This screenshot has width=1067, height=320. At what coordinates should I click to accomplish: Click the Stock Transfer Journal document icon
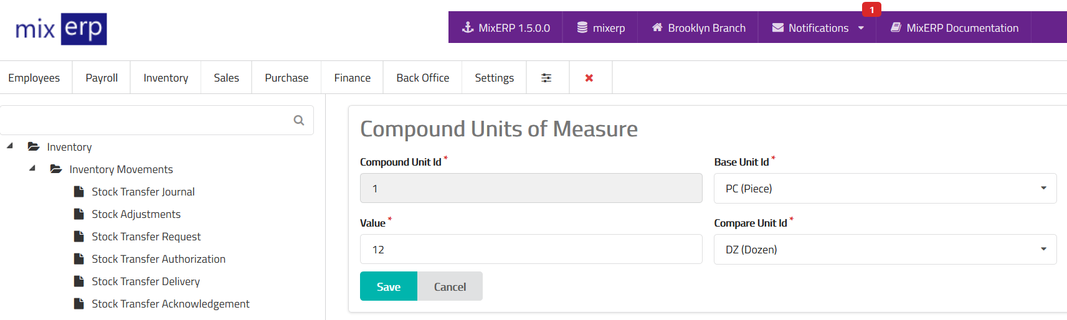[x=79, y=192]
